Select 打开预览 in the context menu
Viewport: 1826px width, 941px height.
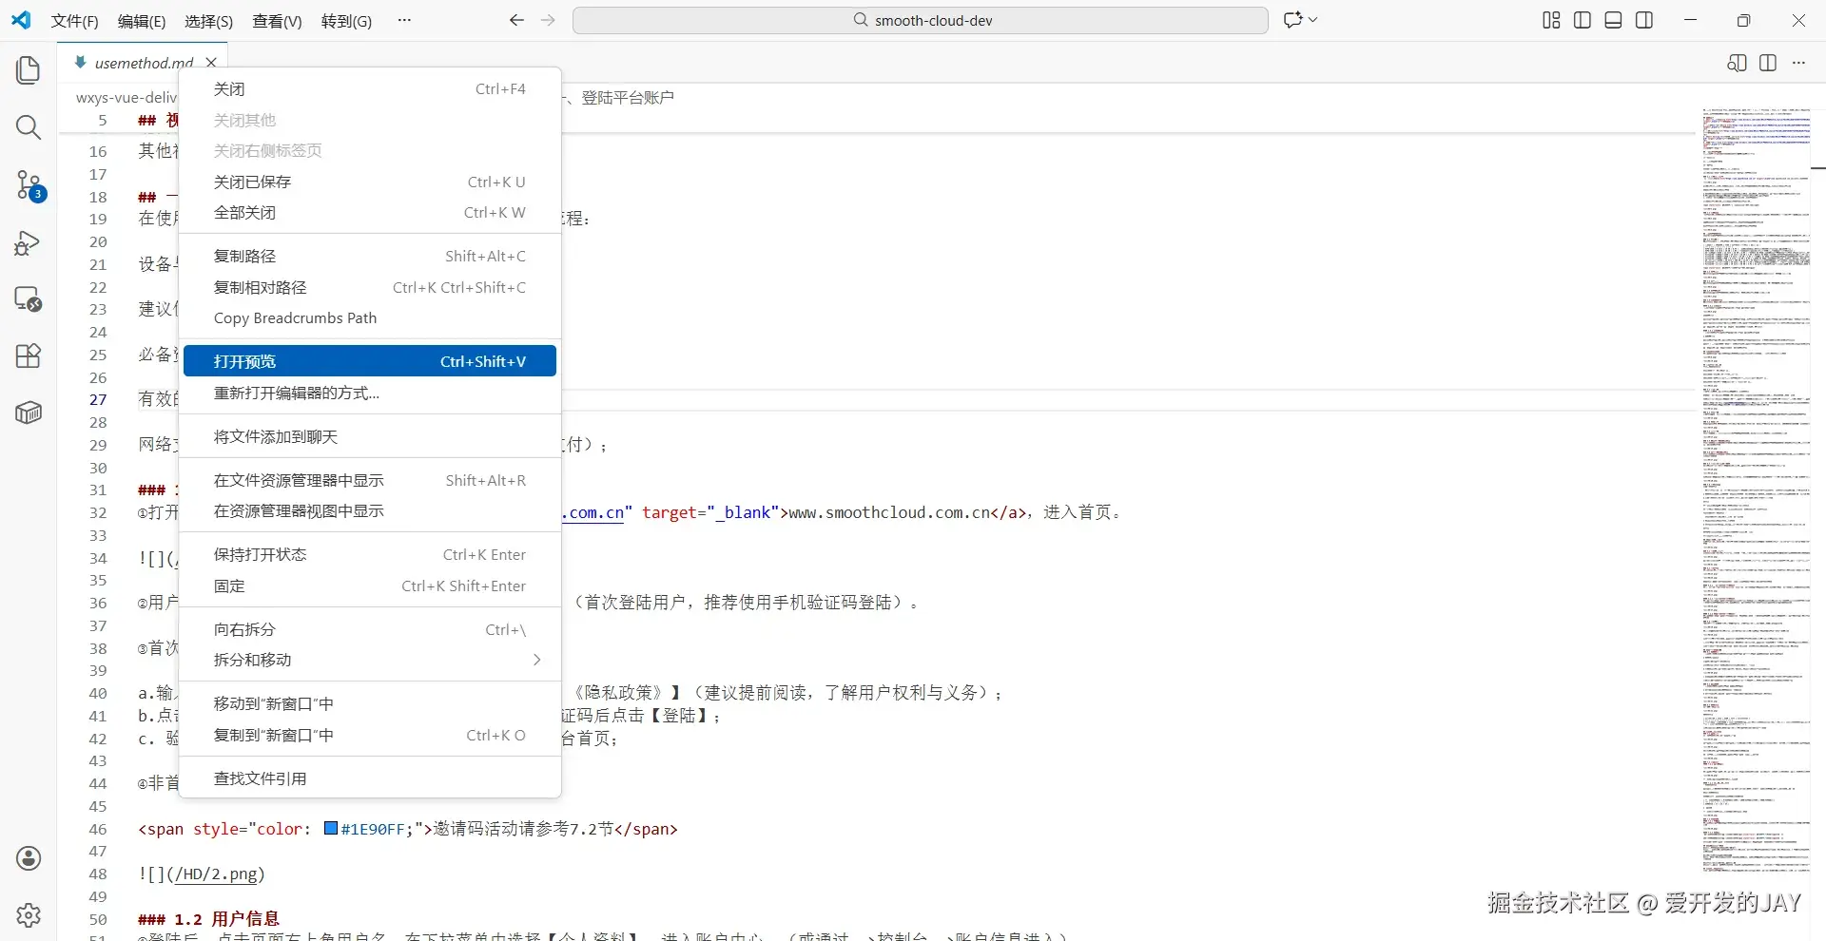(370, 361)
